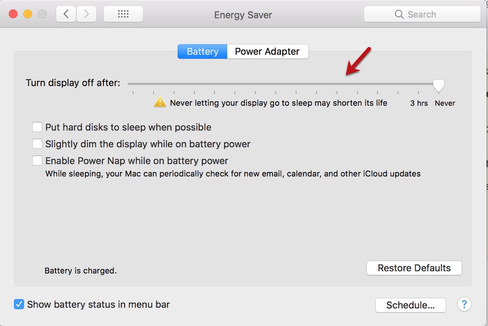This screenshot has width=488, height=326.
Task: Minimize the window with the yellow button
Action: (28, 14)
